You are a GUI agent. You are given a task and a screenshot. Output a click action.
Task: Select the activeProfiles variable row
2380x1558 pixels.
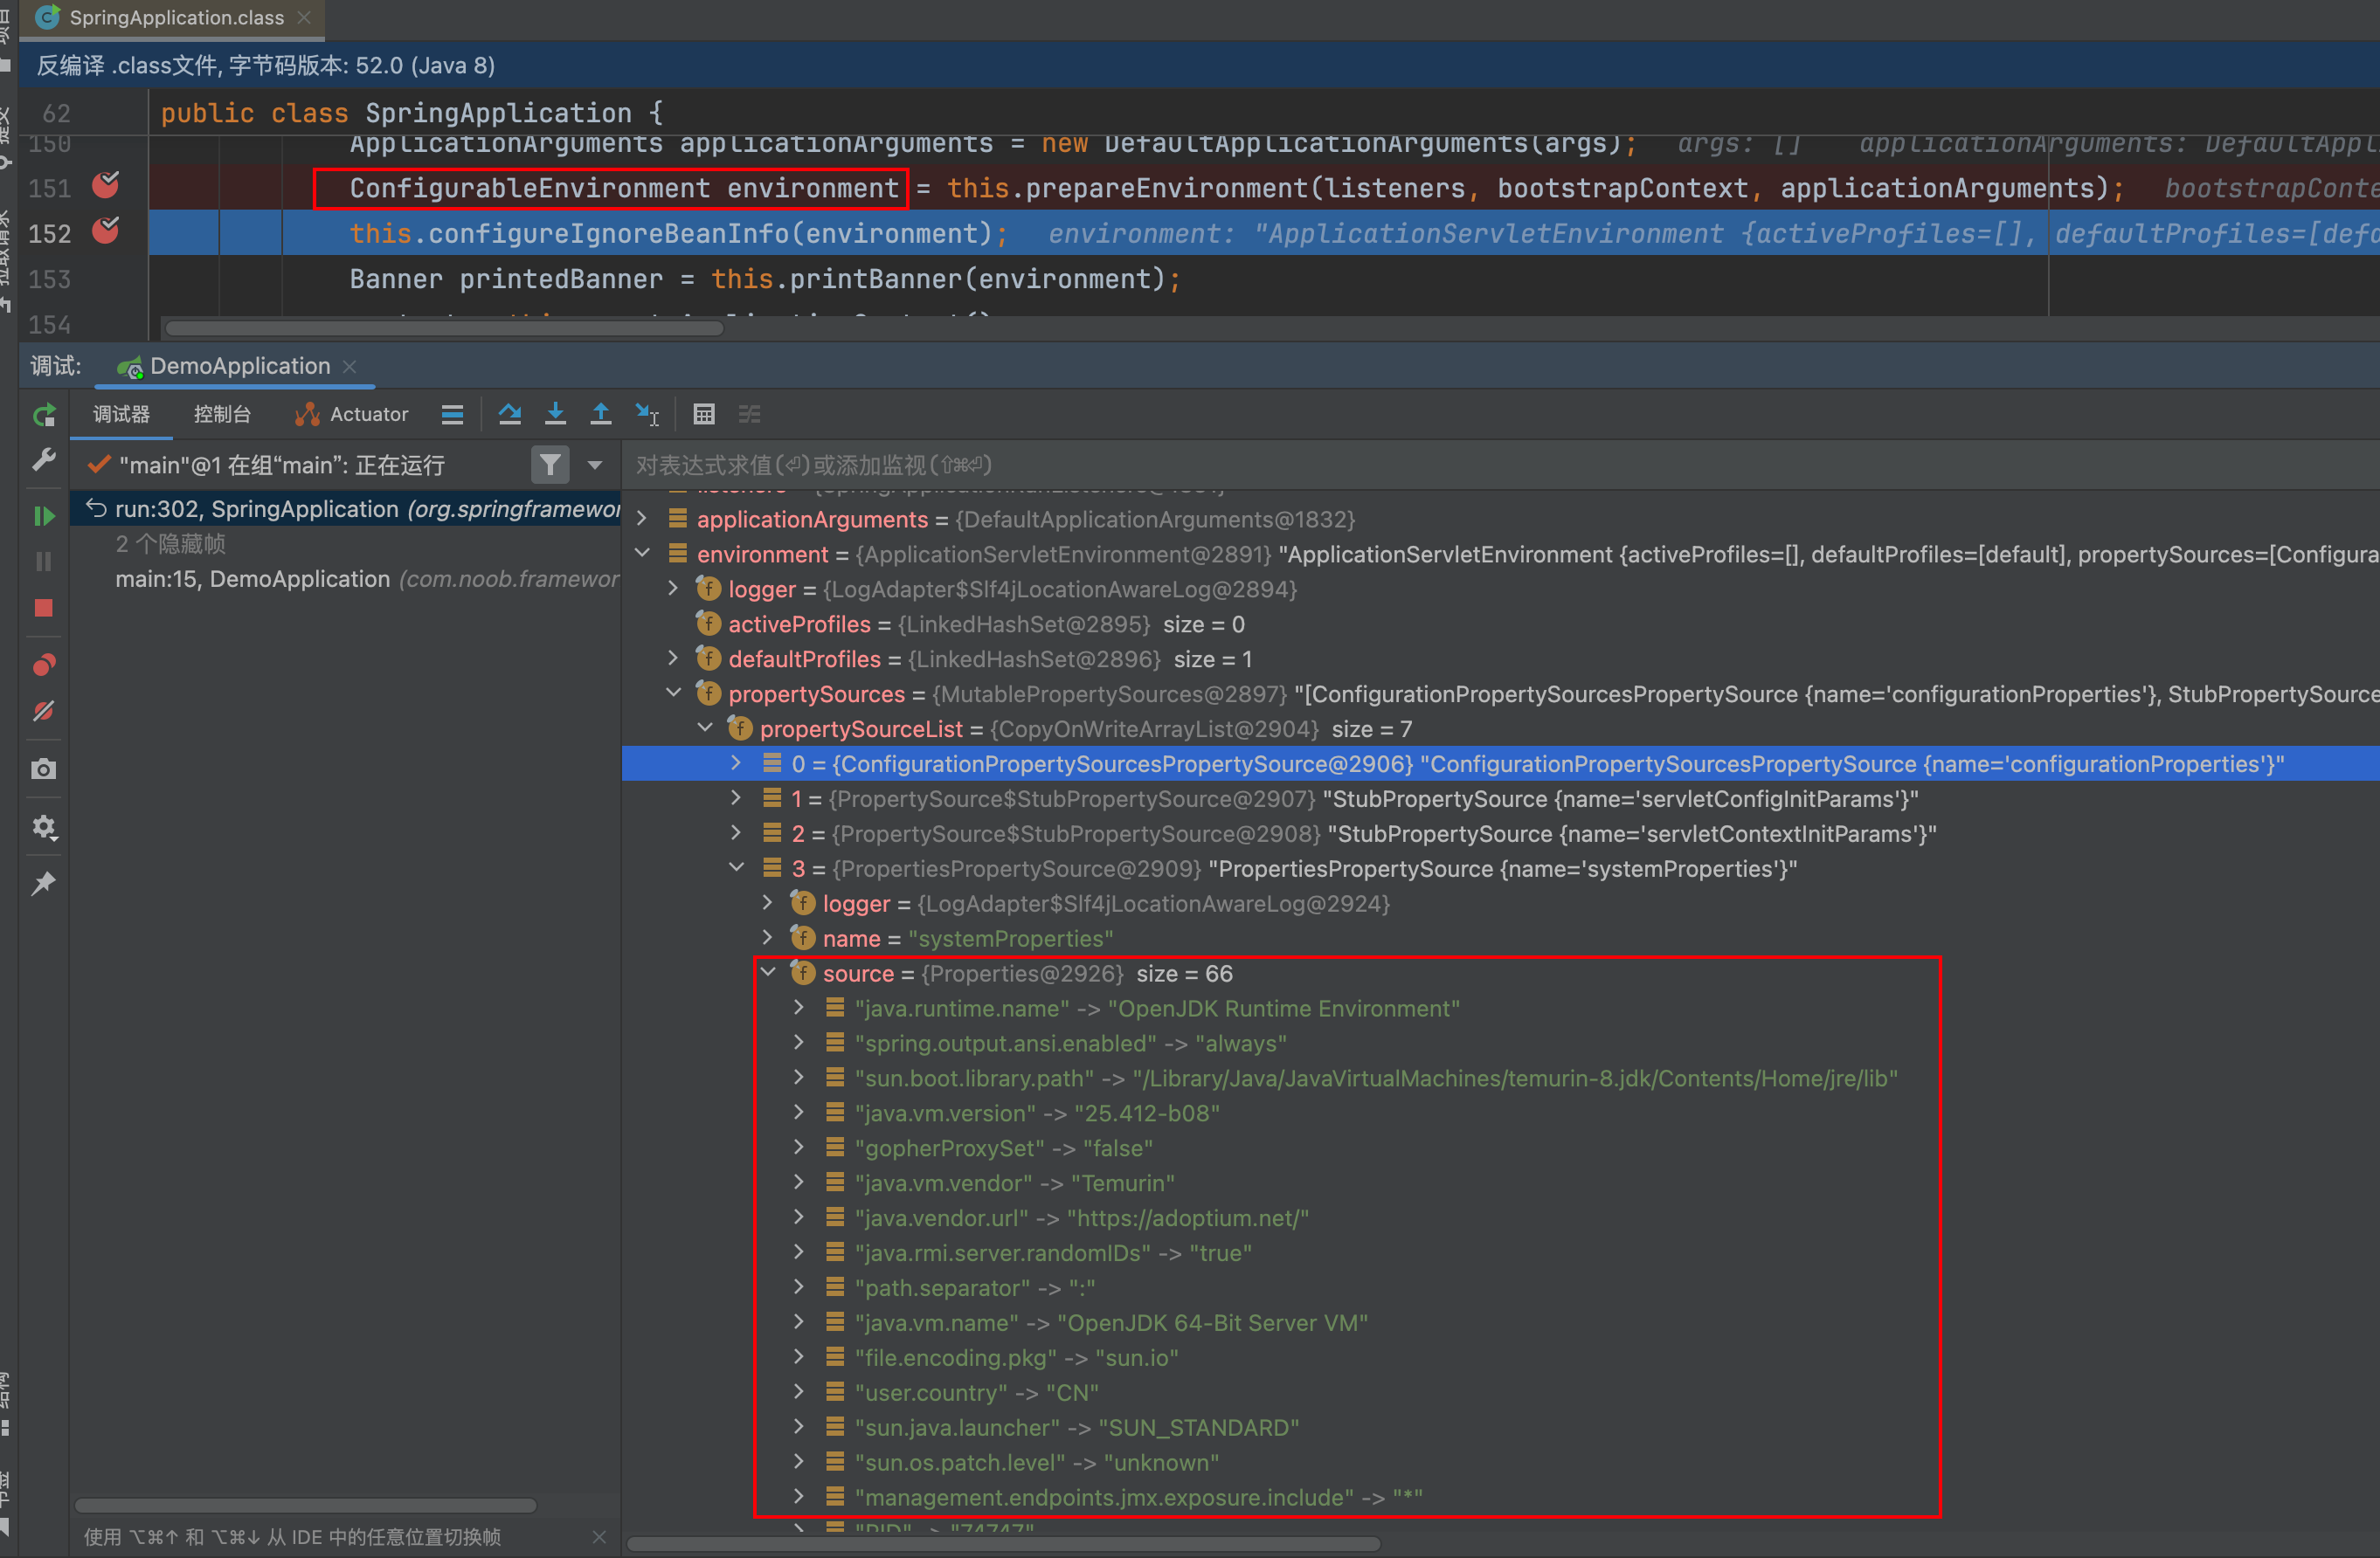tap(1500, 624)
